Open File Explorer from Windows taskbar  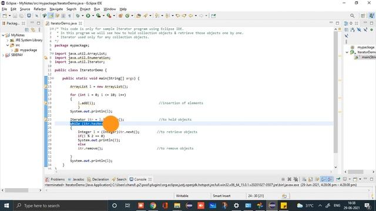point(177,206)
